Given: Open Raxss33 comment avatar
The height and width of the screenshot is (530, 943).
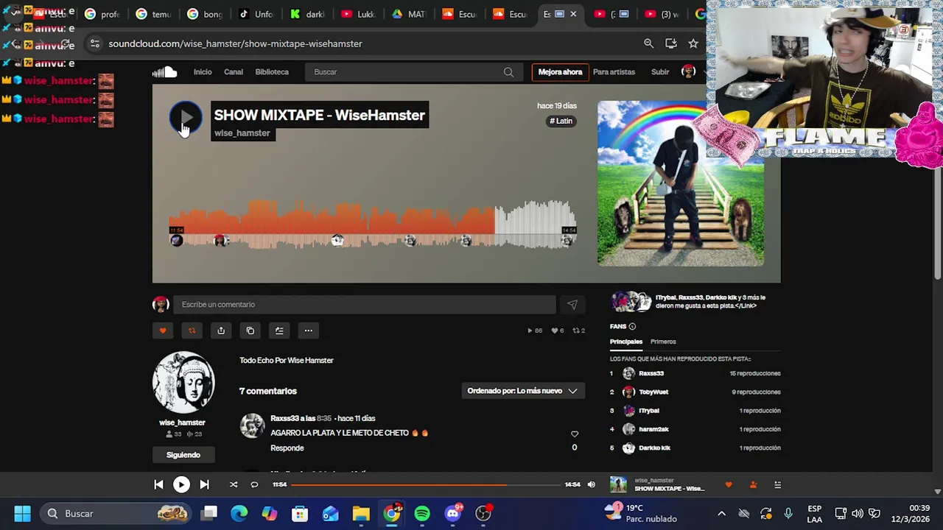Looking at the screenshot, I should (252, 426).
